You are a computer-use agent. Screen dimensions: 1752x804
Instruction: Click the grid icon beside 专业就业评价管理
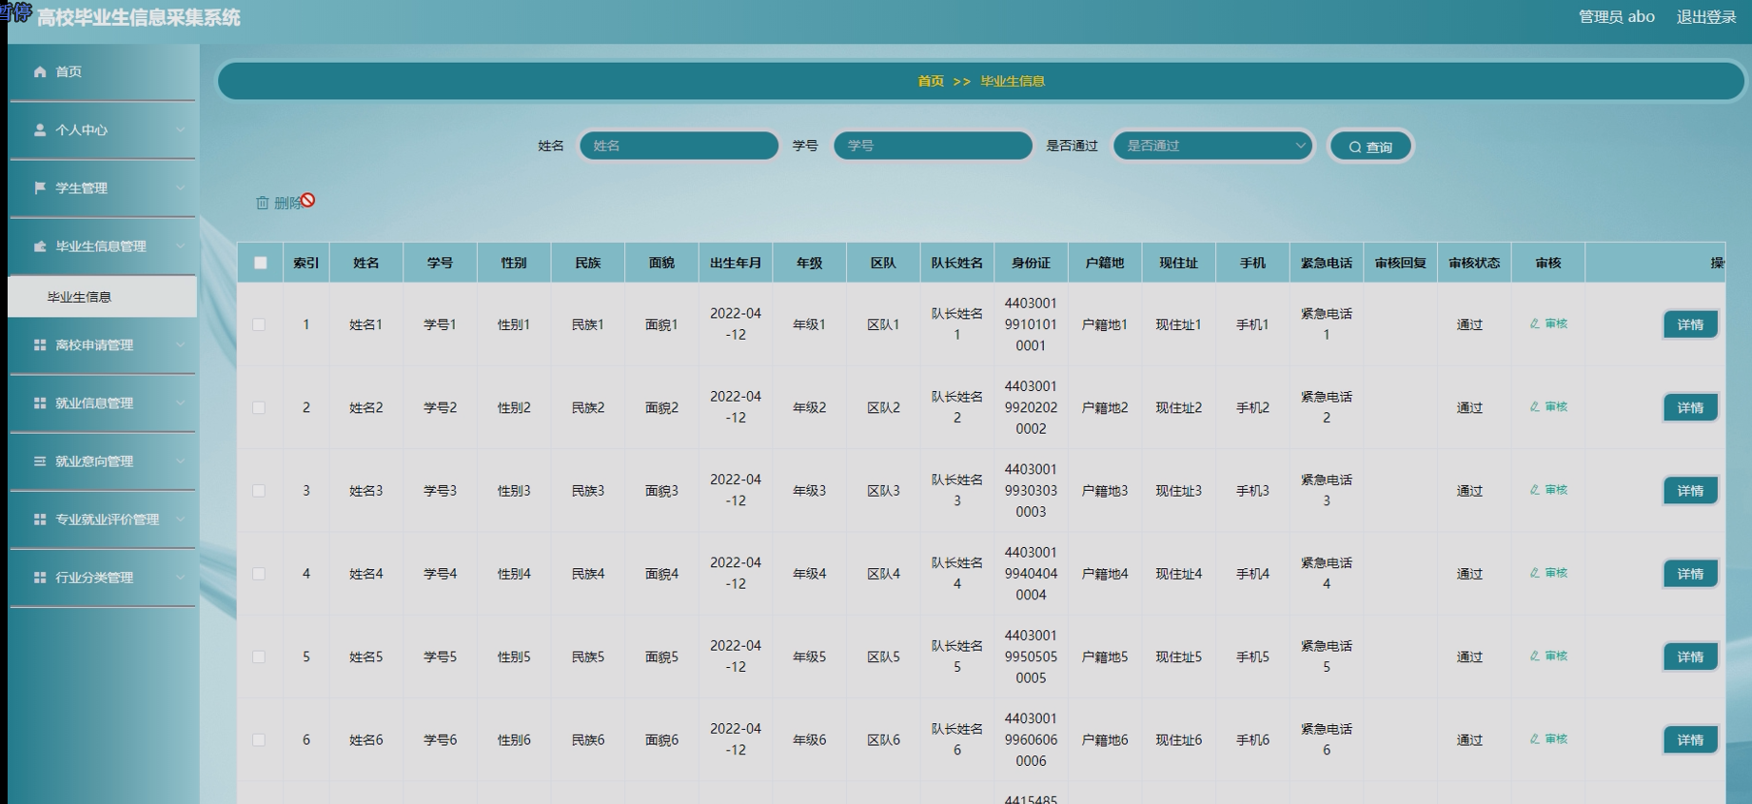pyautogui.click(x=40, y=519)
